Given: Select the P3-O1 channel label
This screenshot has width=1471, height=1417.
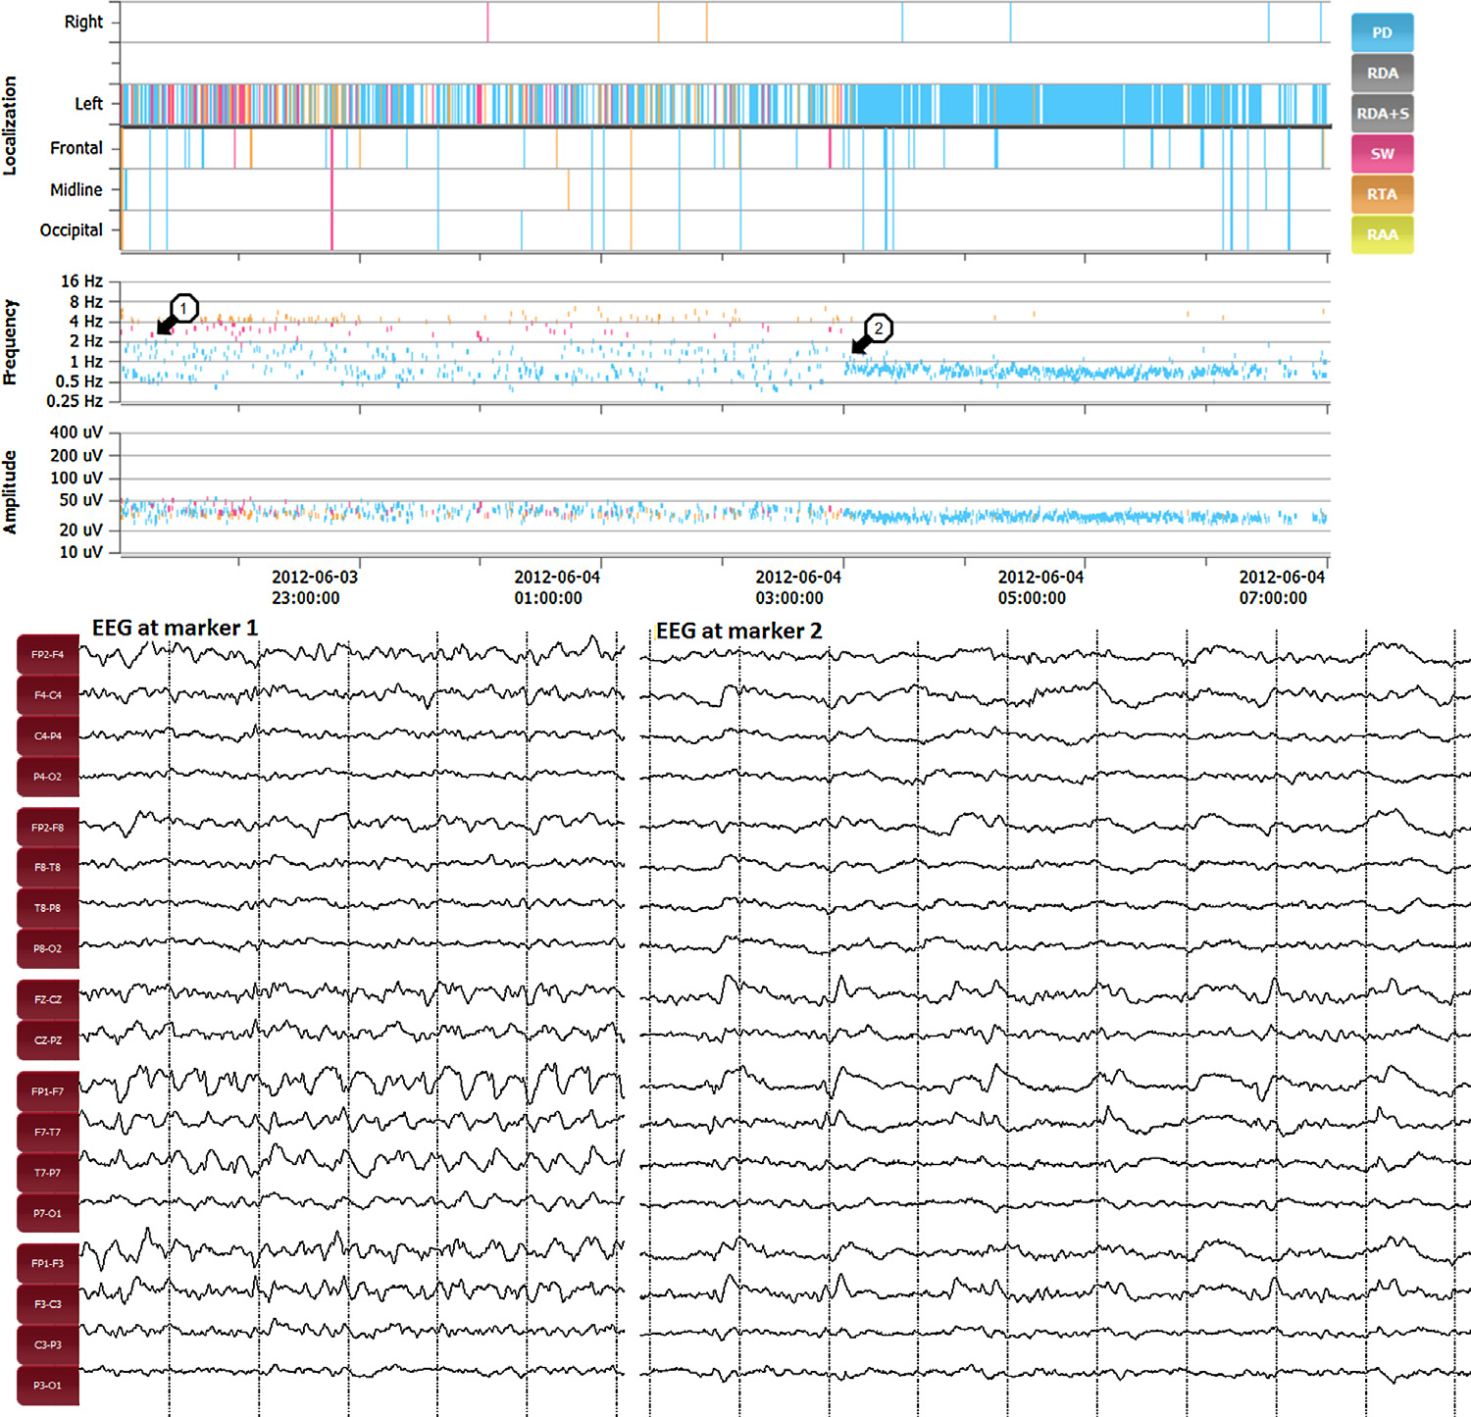Looking at the screenshot, I should pyautogui.click(x=48, y=1386).
